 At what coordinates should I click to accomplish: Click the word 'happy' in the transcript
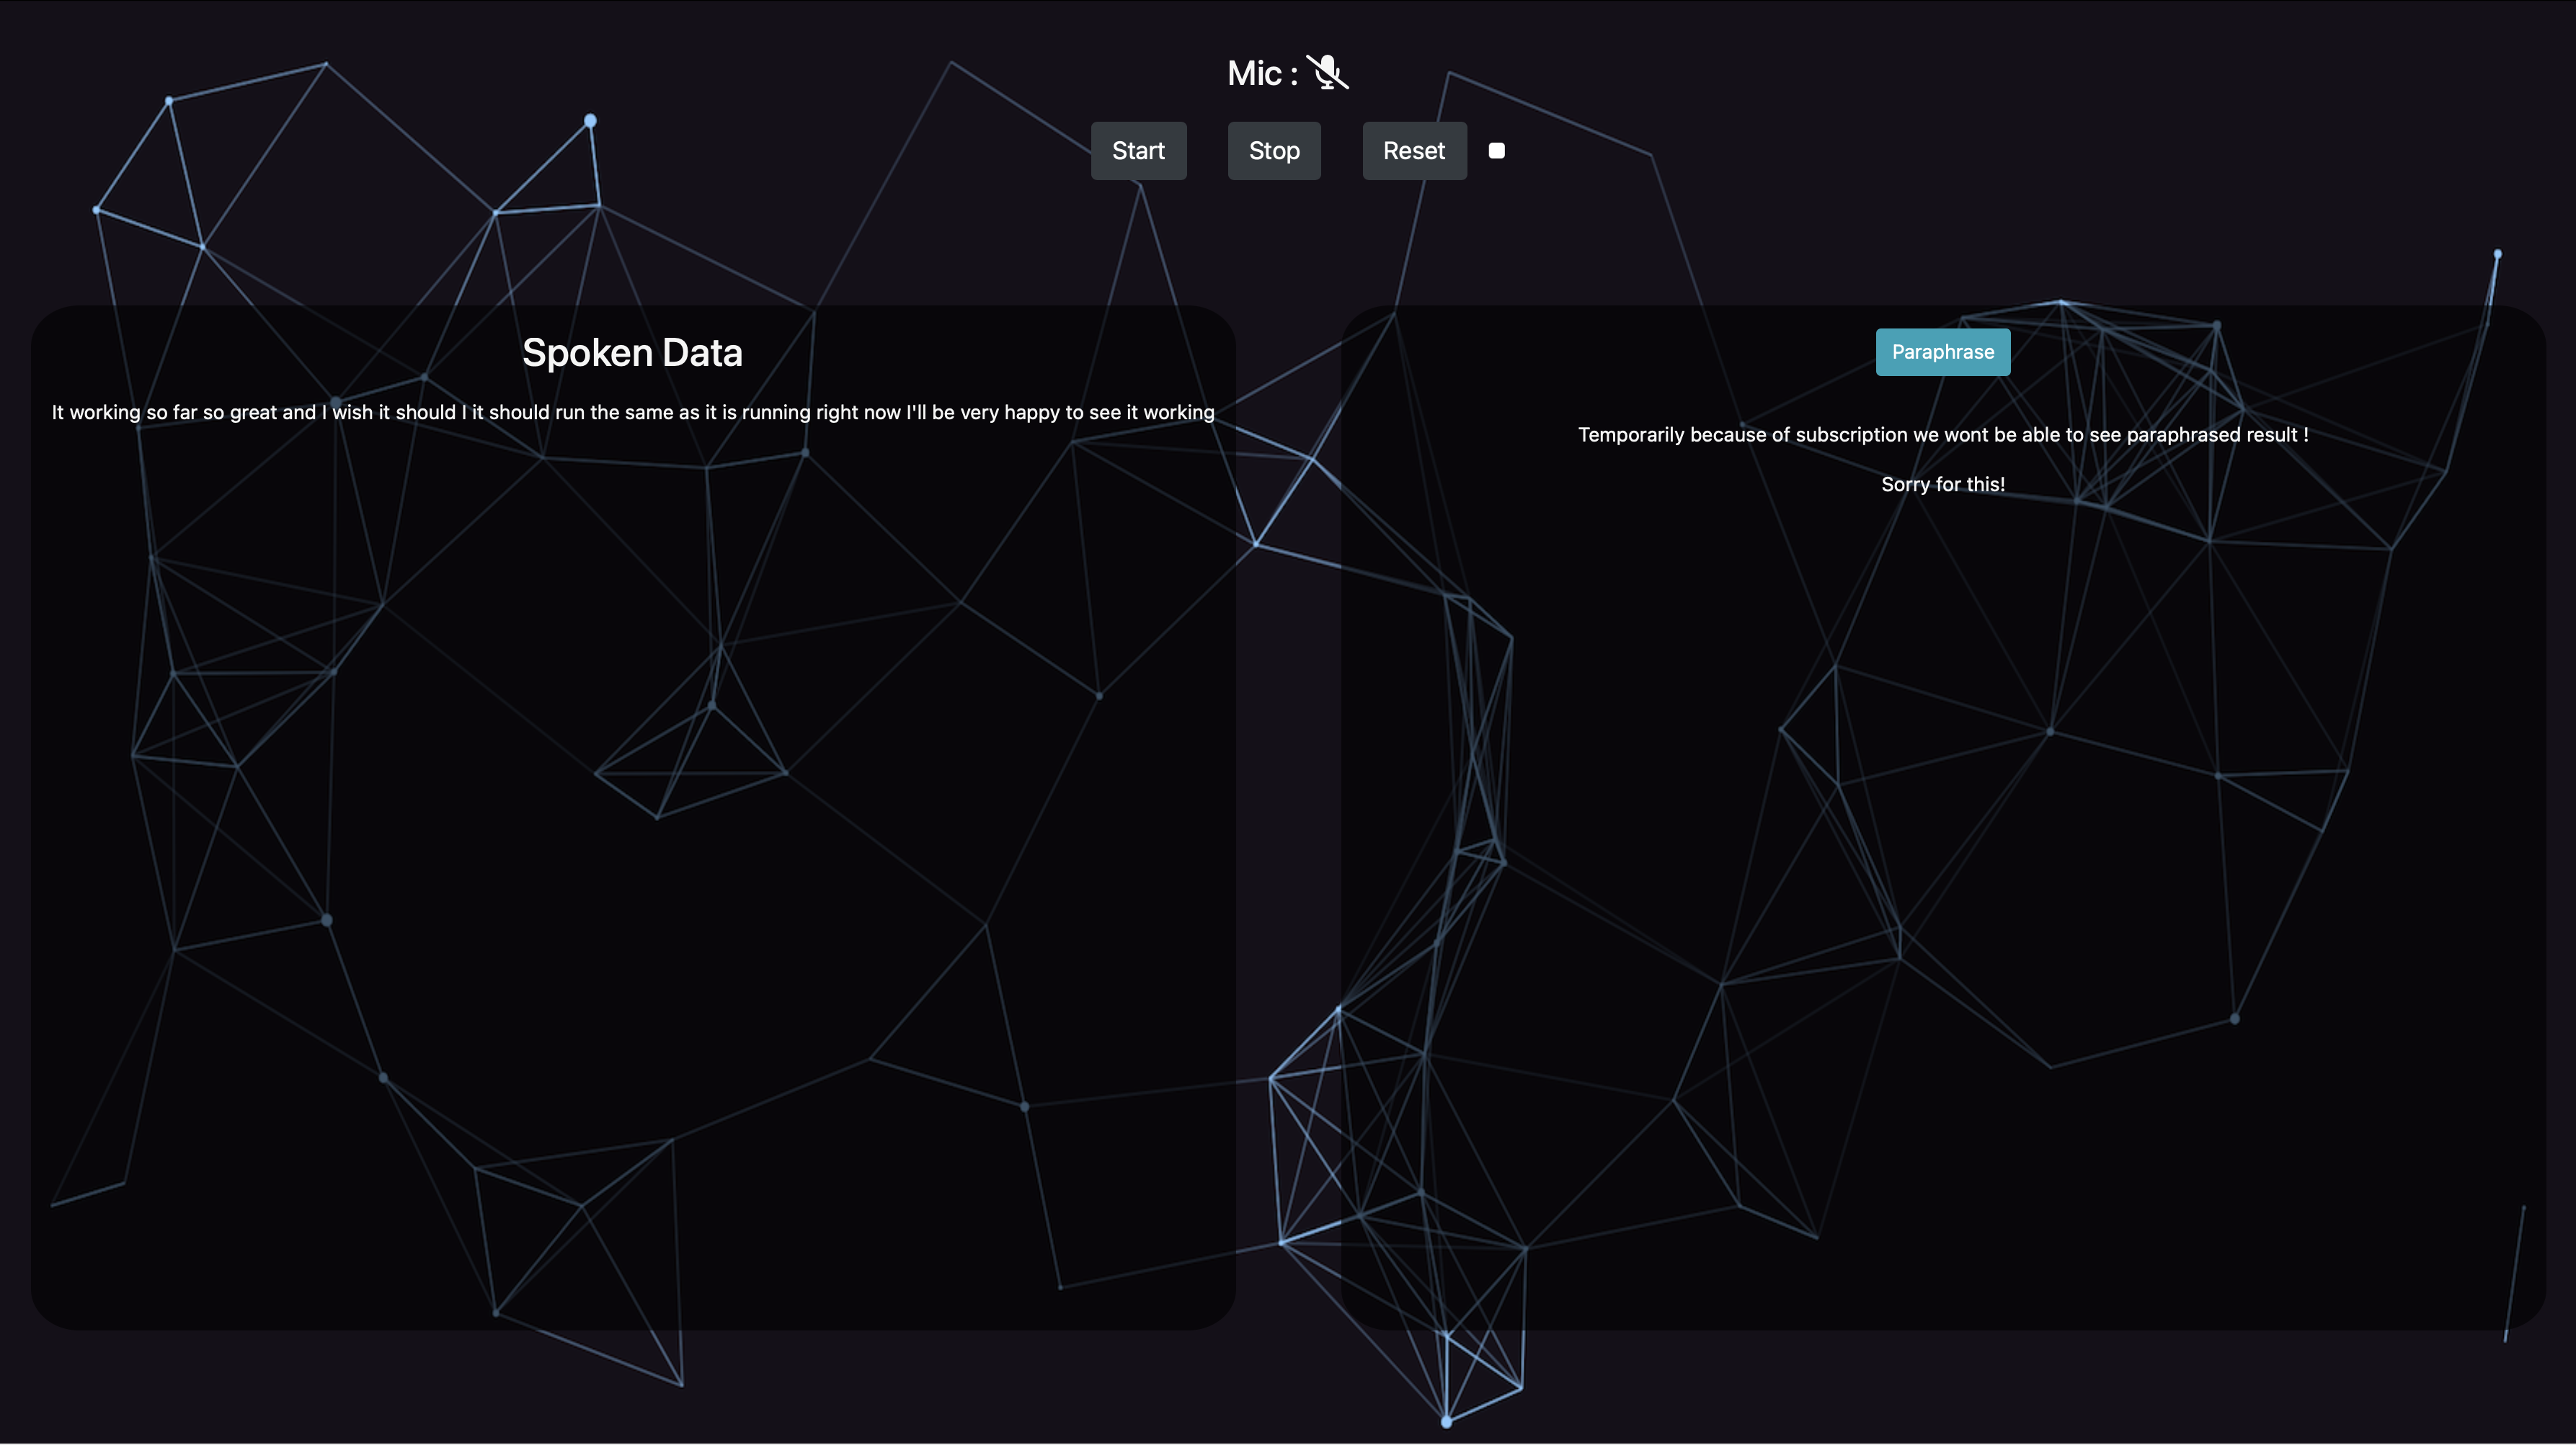click(1032, 413)
